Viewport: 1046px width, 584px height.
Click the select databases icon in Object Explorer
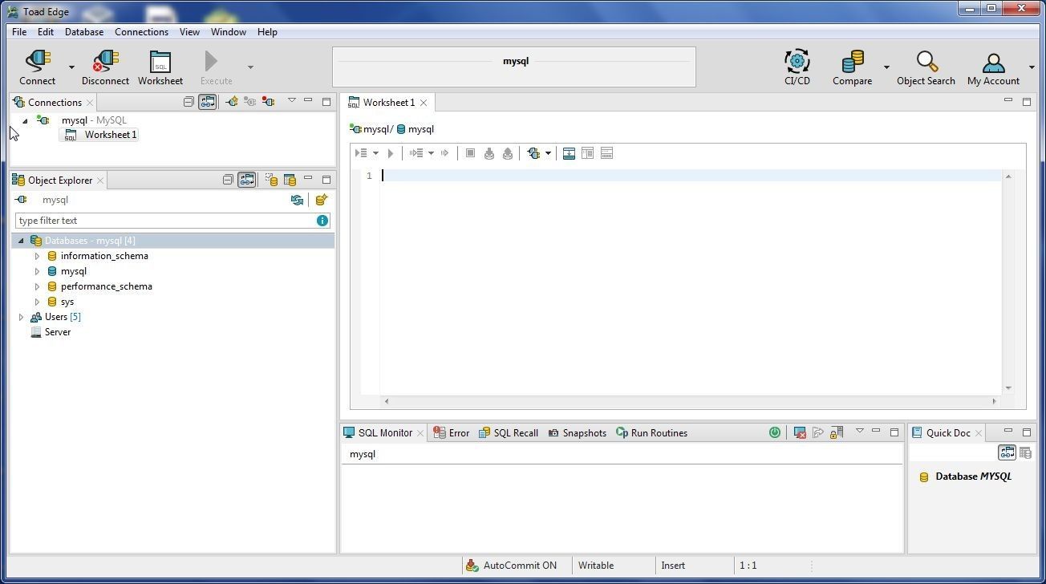tap(271, 180)
